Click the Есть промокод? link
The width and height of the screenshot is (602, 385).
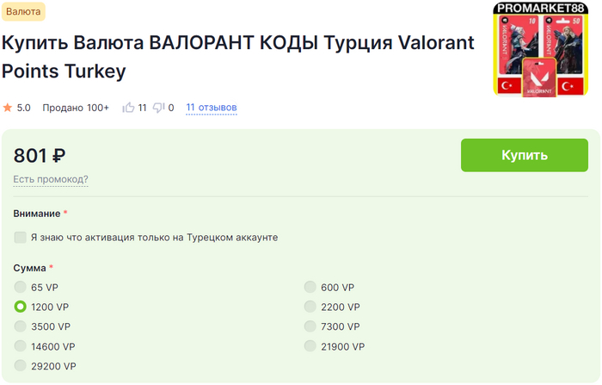pyautogui.click(x=51, y=179)
